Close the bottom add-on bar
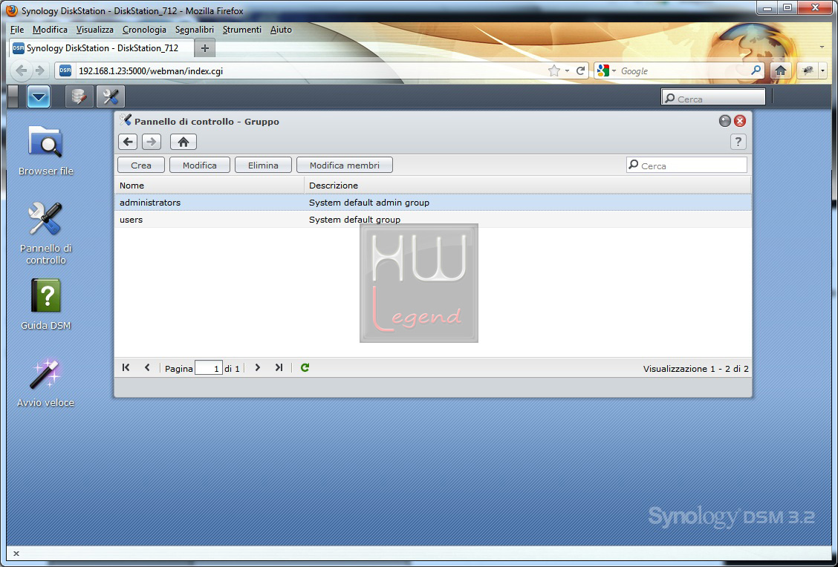 pos(16,554)
